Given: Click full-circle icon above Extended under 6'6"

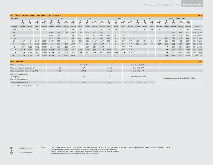Looking at the screenshot, I should pos(51,23).
